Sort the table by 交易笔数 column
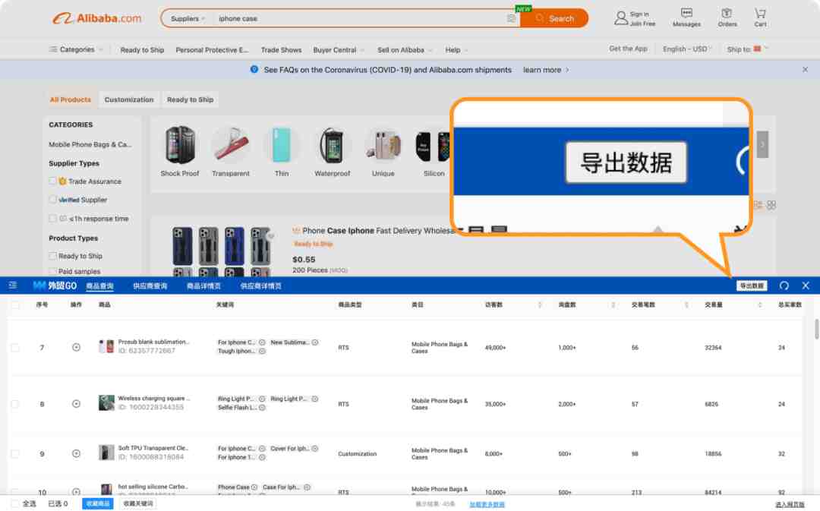The image size is (820, 511). [x=686, y=304]
